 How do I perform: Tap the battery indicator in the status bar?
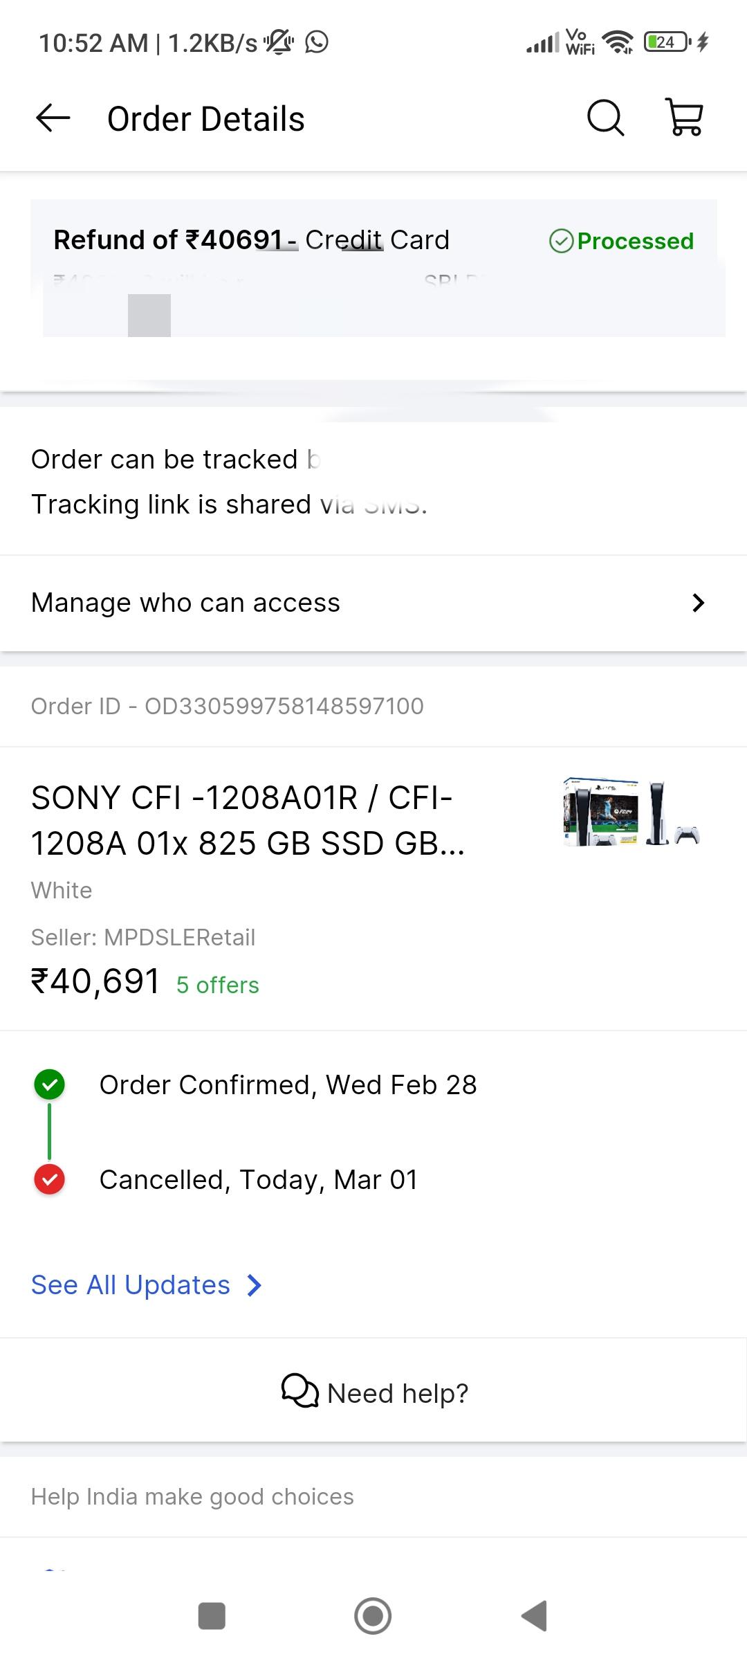point(663,43)
